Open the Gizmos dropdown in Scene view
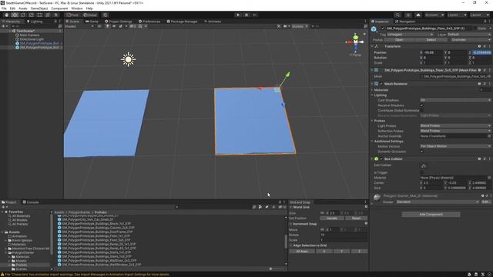Screen dimensions: 493x277 coord(300,26)
